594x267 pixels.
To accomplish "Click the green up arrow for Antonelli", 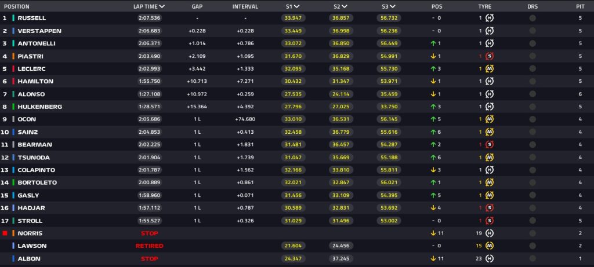I will [433, 43].
